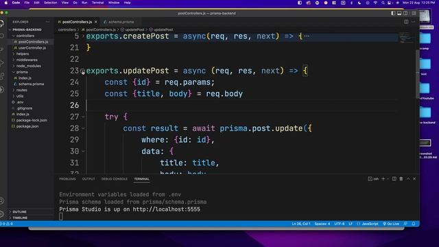Expand the node_modules folder
The height and width of the screenshot is (247, 439).
click(x=29, y=66)
